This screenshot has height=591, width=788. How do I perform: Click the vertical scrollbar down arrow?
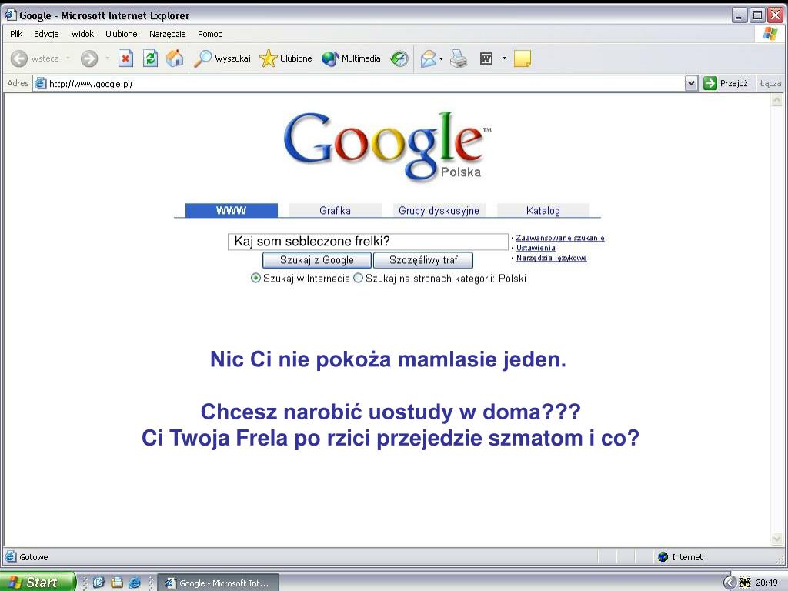[x=776, y=539]
